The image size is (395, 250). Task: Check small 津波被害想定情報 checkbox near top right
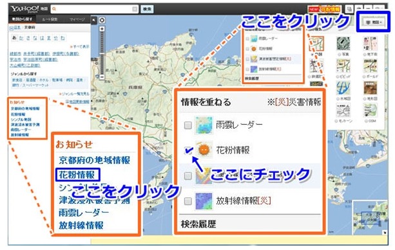point(247,59)
